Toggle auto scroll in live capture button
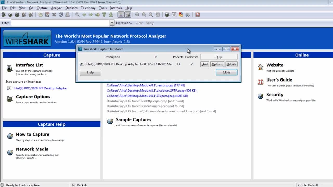333x187 pixels. pyautogui.click(x=127, y=15)
